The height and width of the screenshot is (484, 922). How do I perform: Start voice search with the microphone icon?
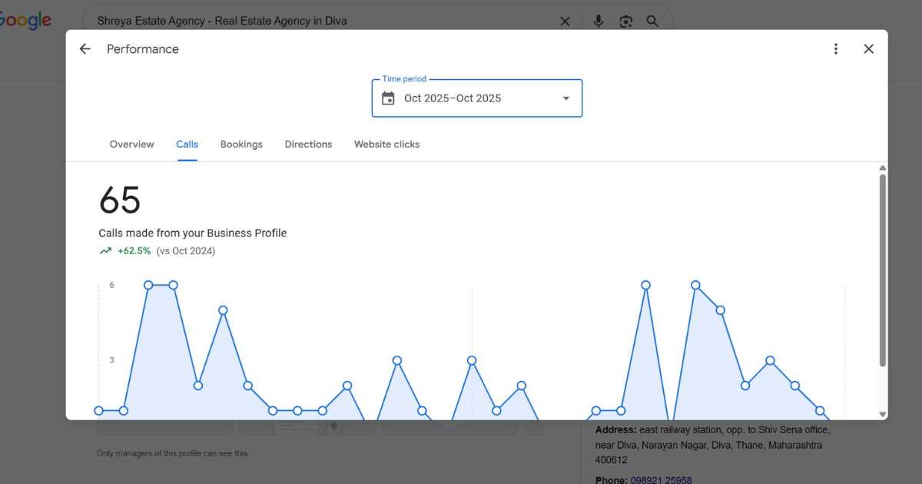[x=599, y=22]
